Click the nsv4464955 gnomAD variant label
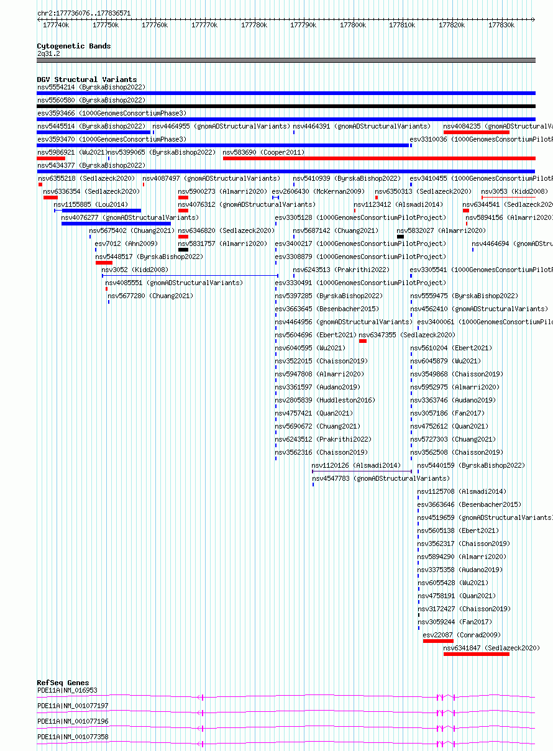The height and width of the screenshot is (751, 553). pyautogui.click(x=221, y=126)
